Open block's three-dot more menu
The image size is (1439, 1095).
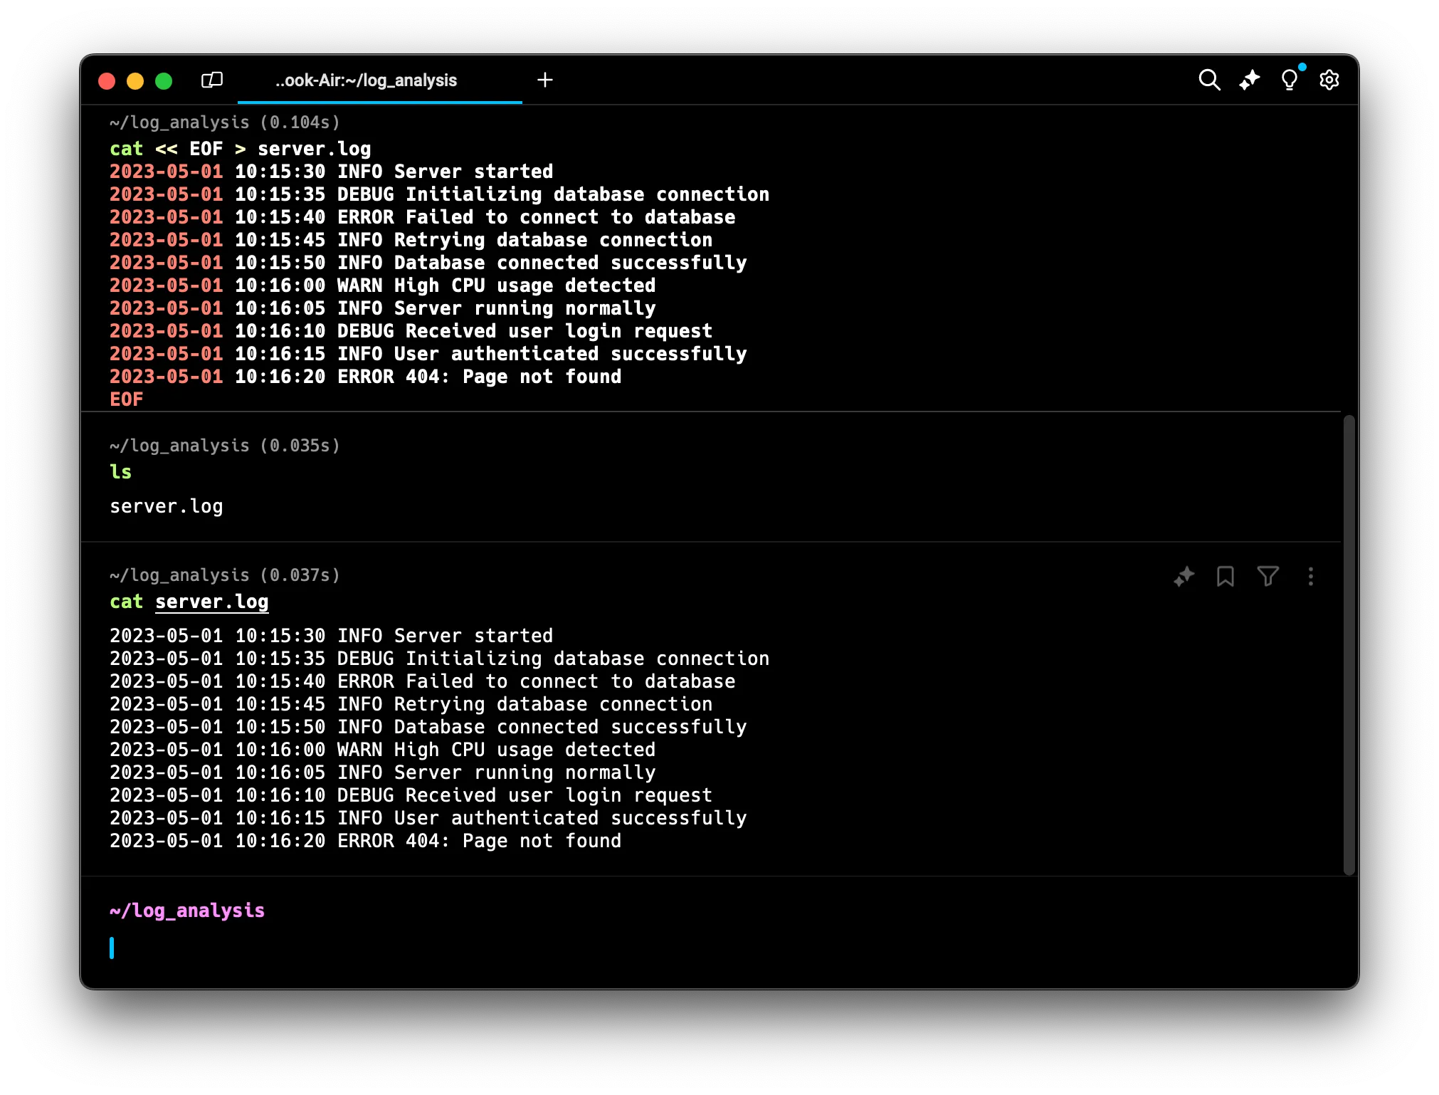(x=1310, y=576)
